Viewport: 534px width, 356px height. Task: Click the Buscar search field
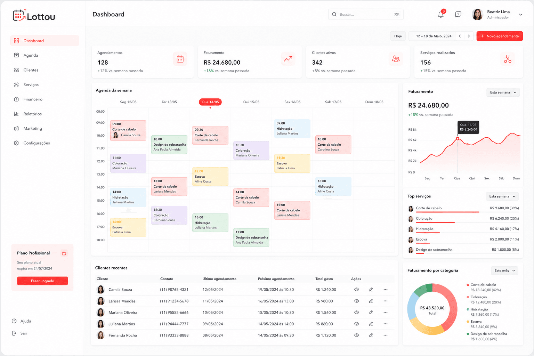(366, 14)
